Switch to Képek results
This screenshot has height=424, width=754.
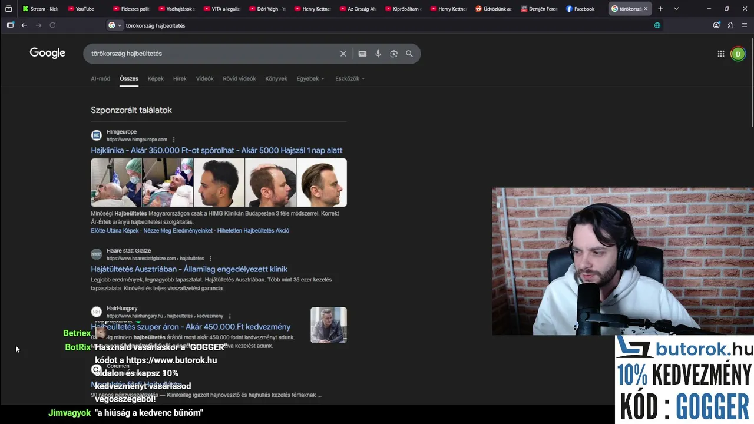pos(156,78)
